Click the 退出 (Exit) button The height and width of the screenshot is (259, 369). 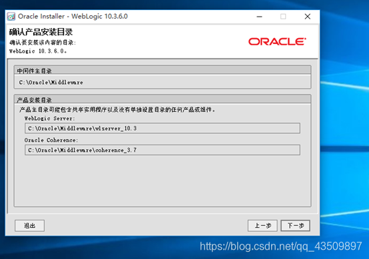click(x=30, y=226)
